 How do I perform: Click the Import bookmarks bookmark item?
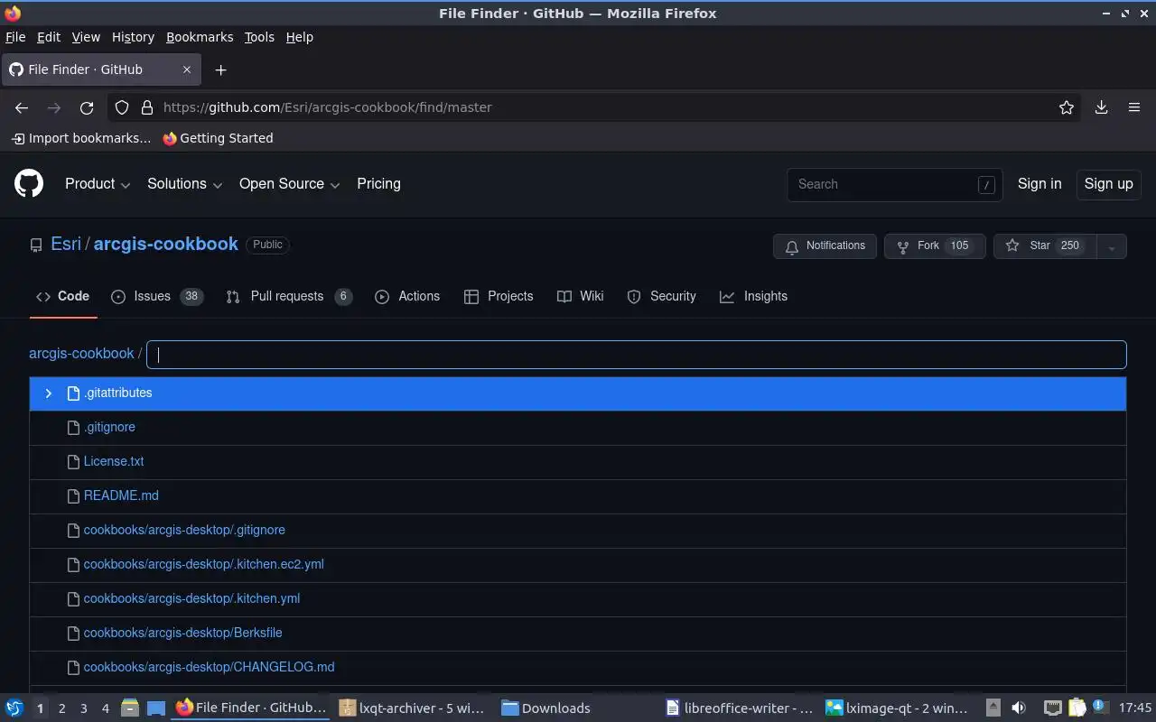[x=81, y=138]
